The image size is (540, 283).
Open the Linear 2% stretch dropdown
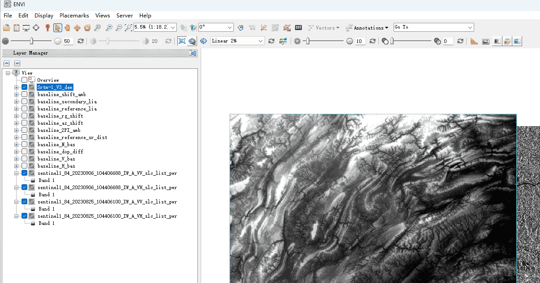click(x=261, y=41)
